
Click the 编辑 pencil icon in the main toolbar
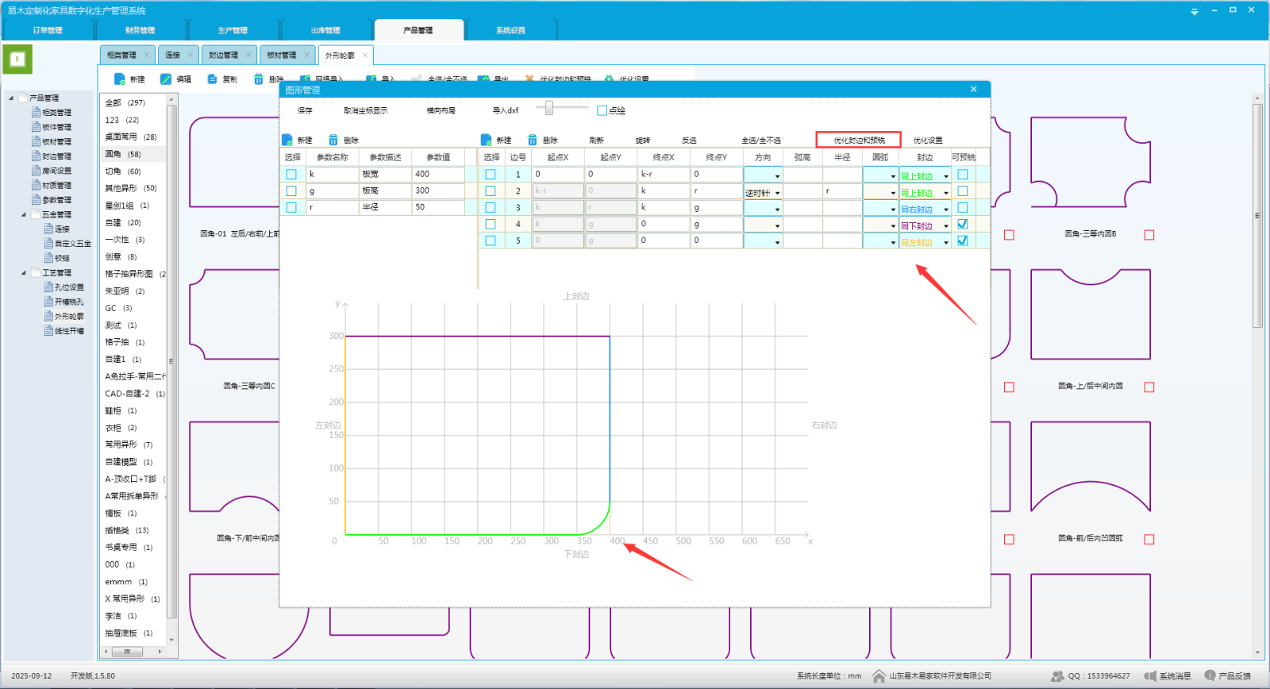point(166,79)
